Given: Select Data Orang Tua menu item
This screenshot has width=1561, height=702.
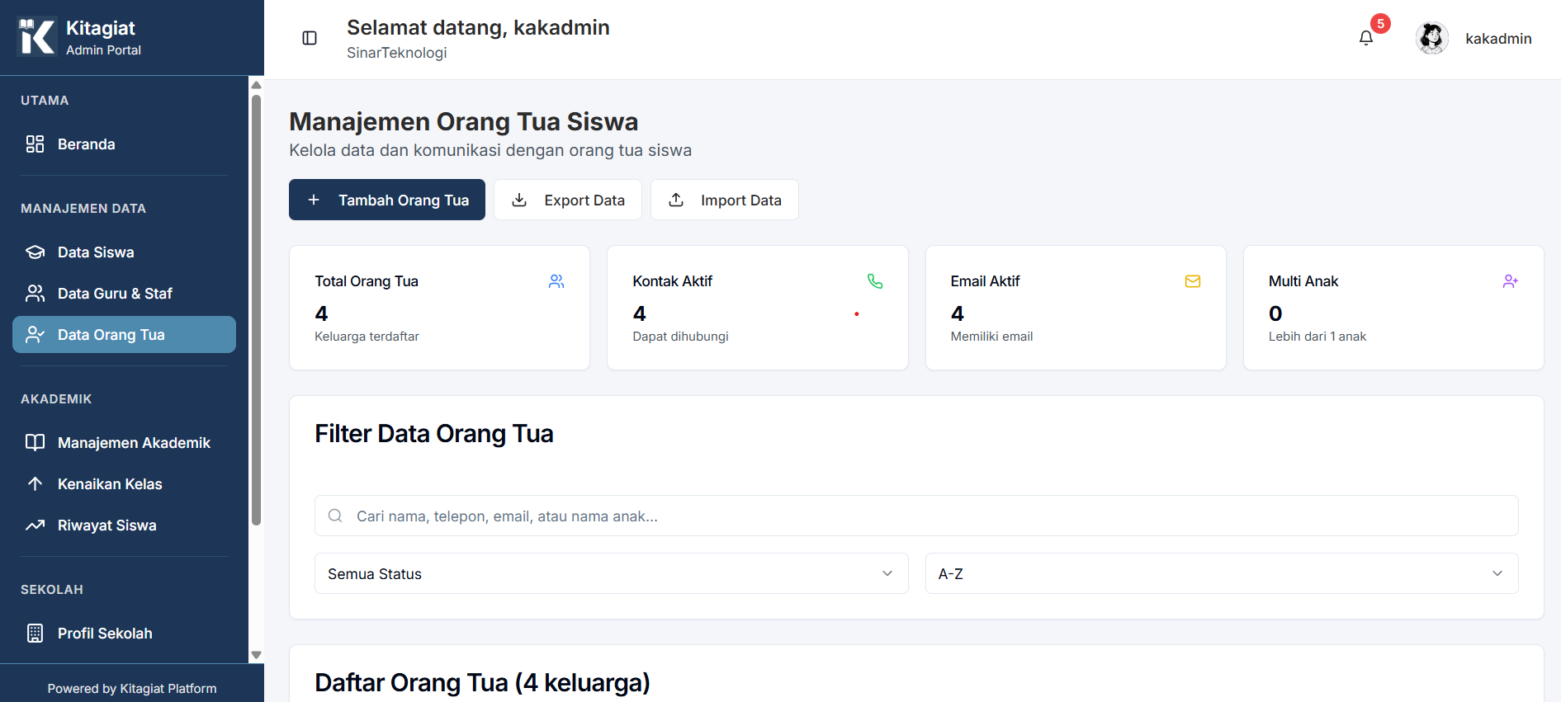Looking at the screenshot, I should [124, 335].
